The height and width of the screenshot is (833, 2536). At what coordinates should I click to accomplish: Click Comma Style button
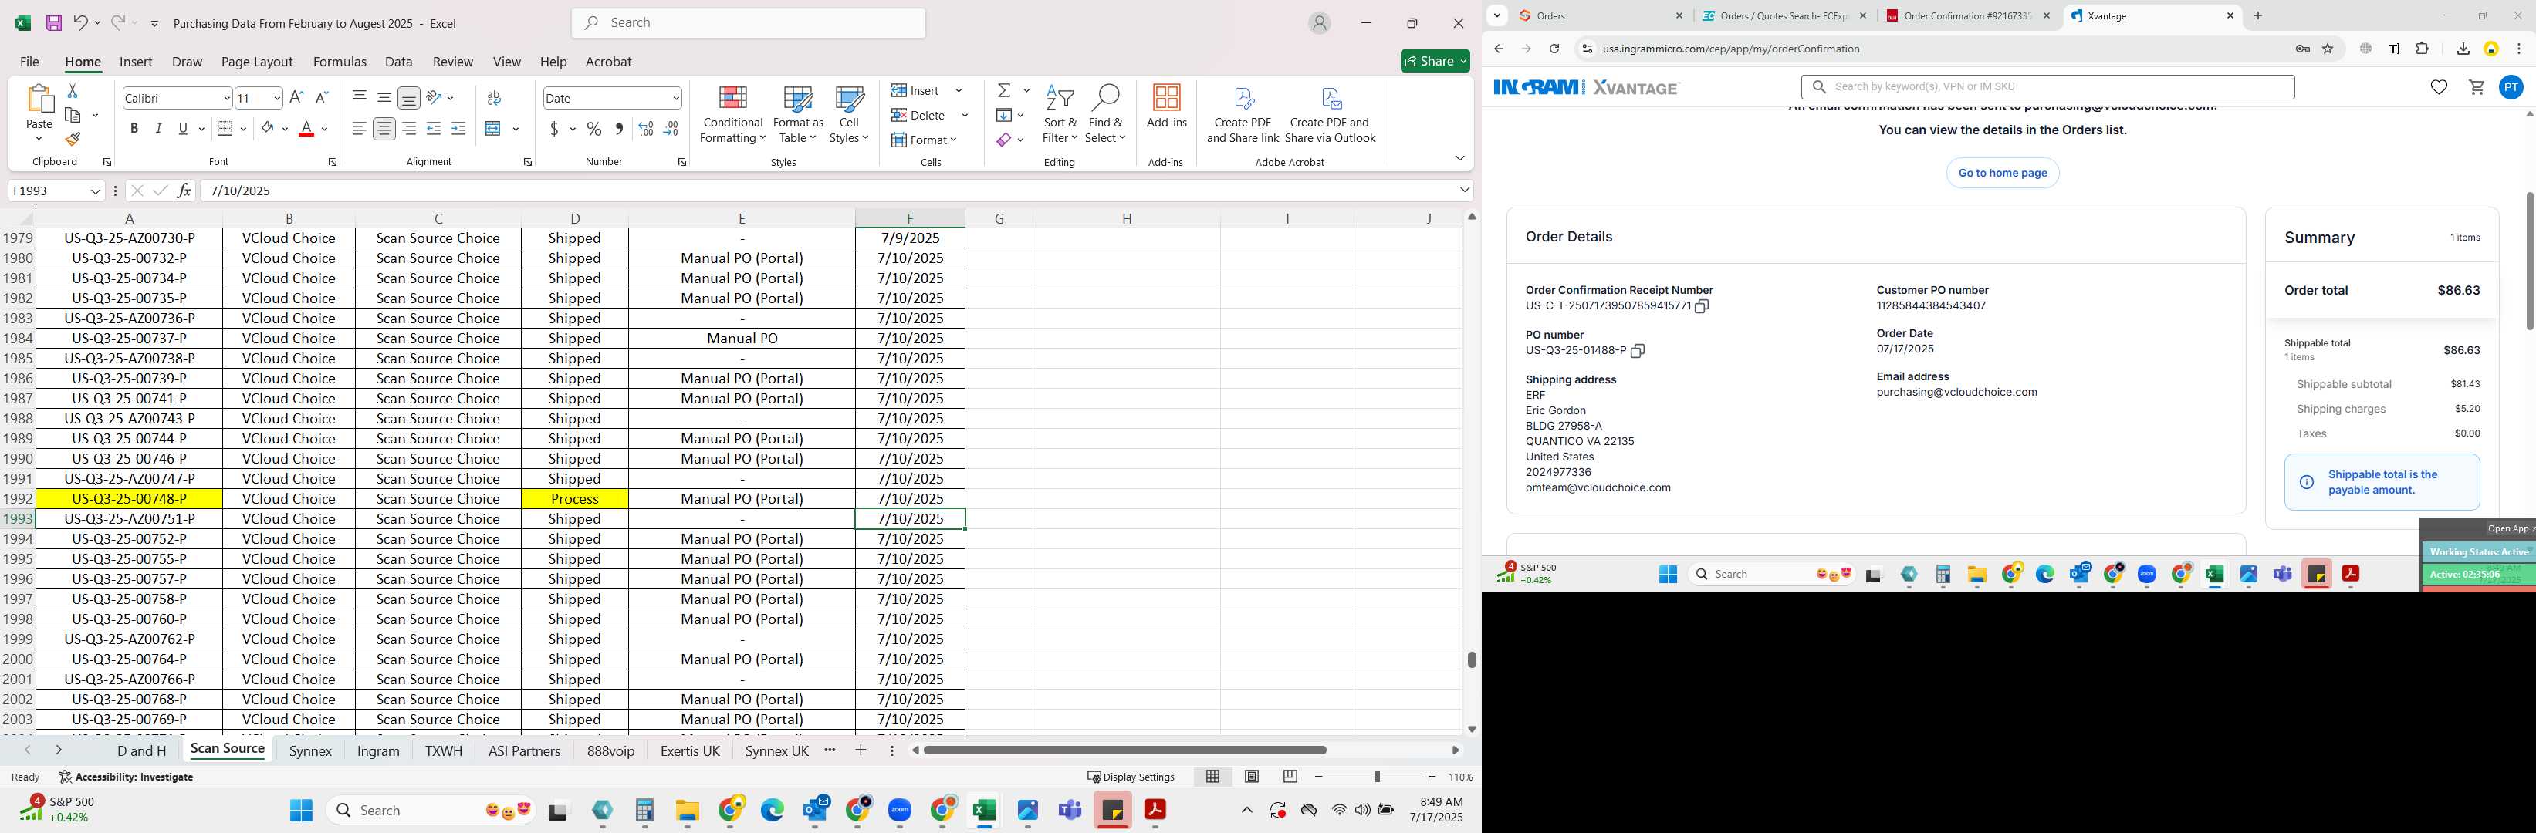click(619, 129)
